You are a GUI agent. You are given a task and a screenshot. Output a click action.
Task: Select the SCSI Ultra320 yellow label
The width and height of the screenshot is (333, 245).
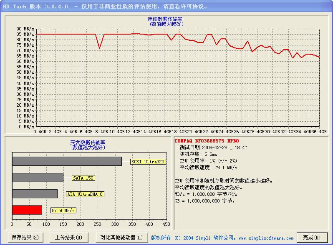[x=148, y=162]
